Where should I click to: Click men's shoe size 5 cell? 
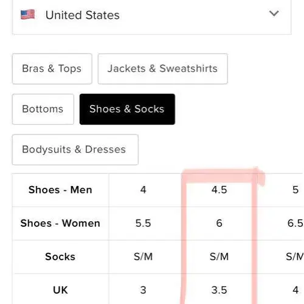tap(295, 190)
